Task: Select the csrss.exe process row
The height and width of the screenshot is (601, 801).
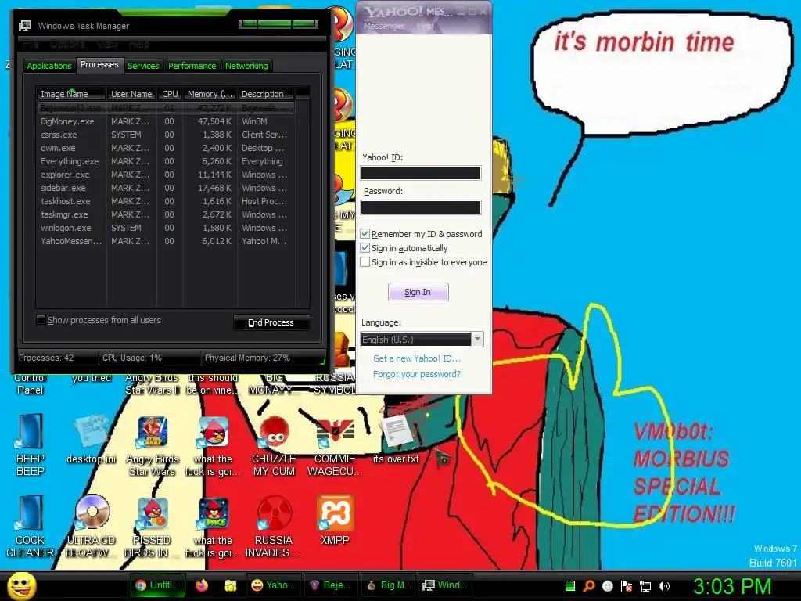Action: 166,135
